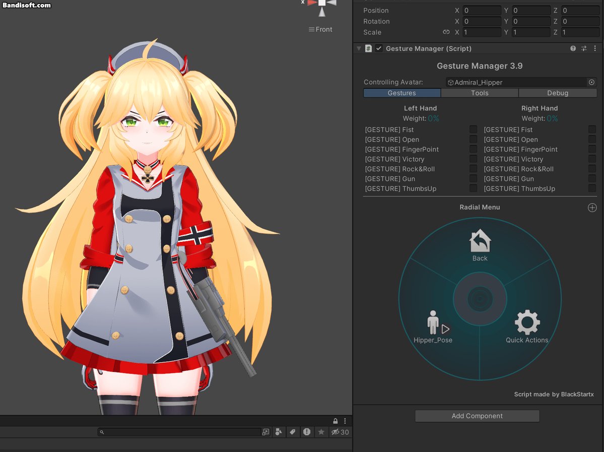
Task: Toggle constrained proportions link beside Scale
Action: point(446,32)
